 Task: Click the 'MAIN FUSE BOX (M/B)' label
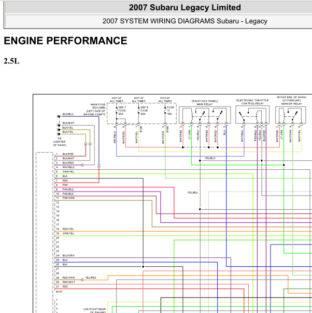[x=97, y=106]
